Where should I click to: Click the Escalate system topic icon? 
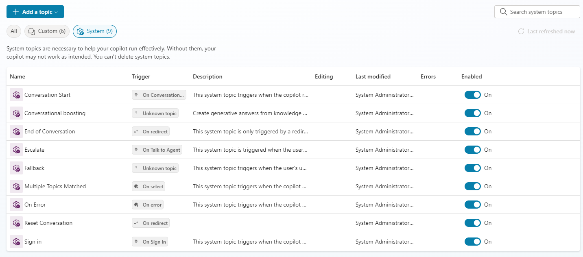pyautogui.click(x=16, y=150)
